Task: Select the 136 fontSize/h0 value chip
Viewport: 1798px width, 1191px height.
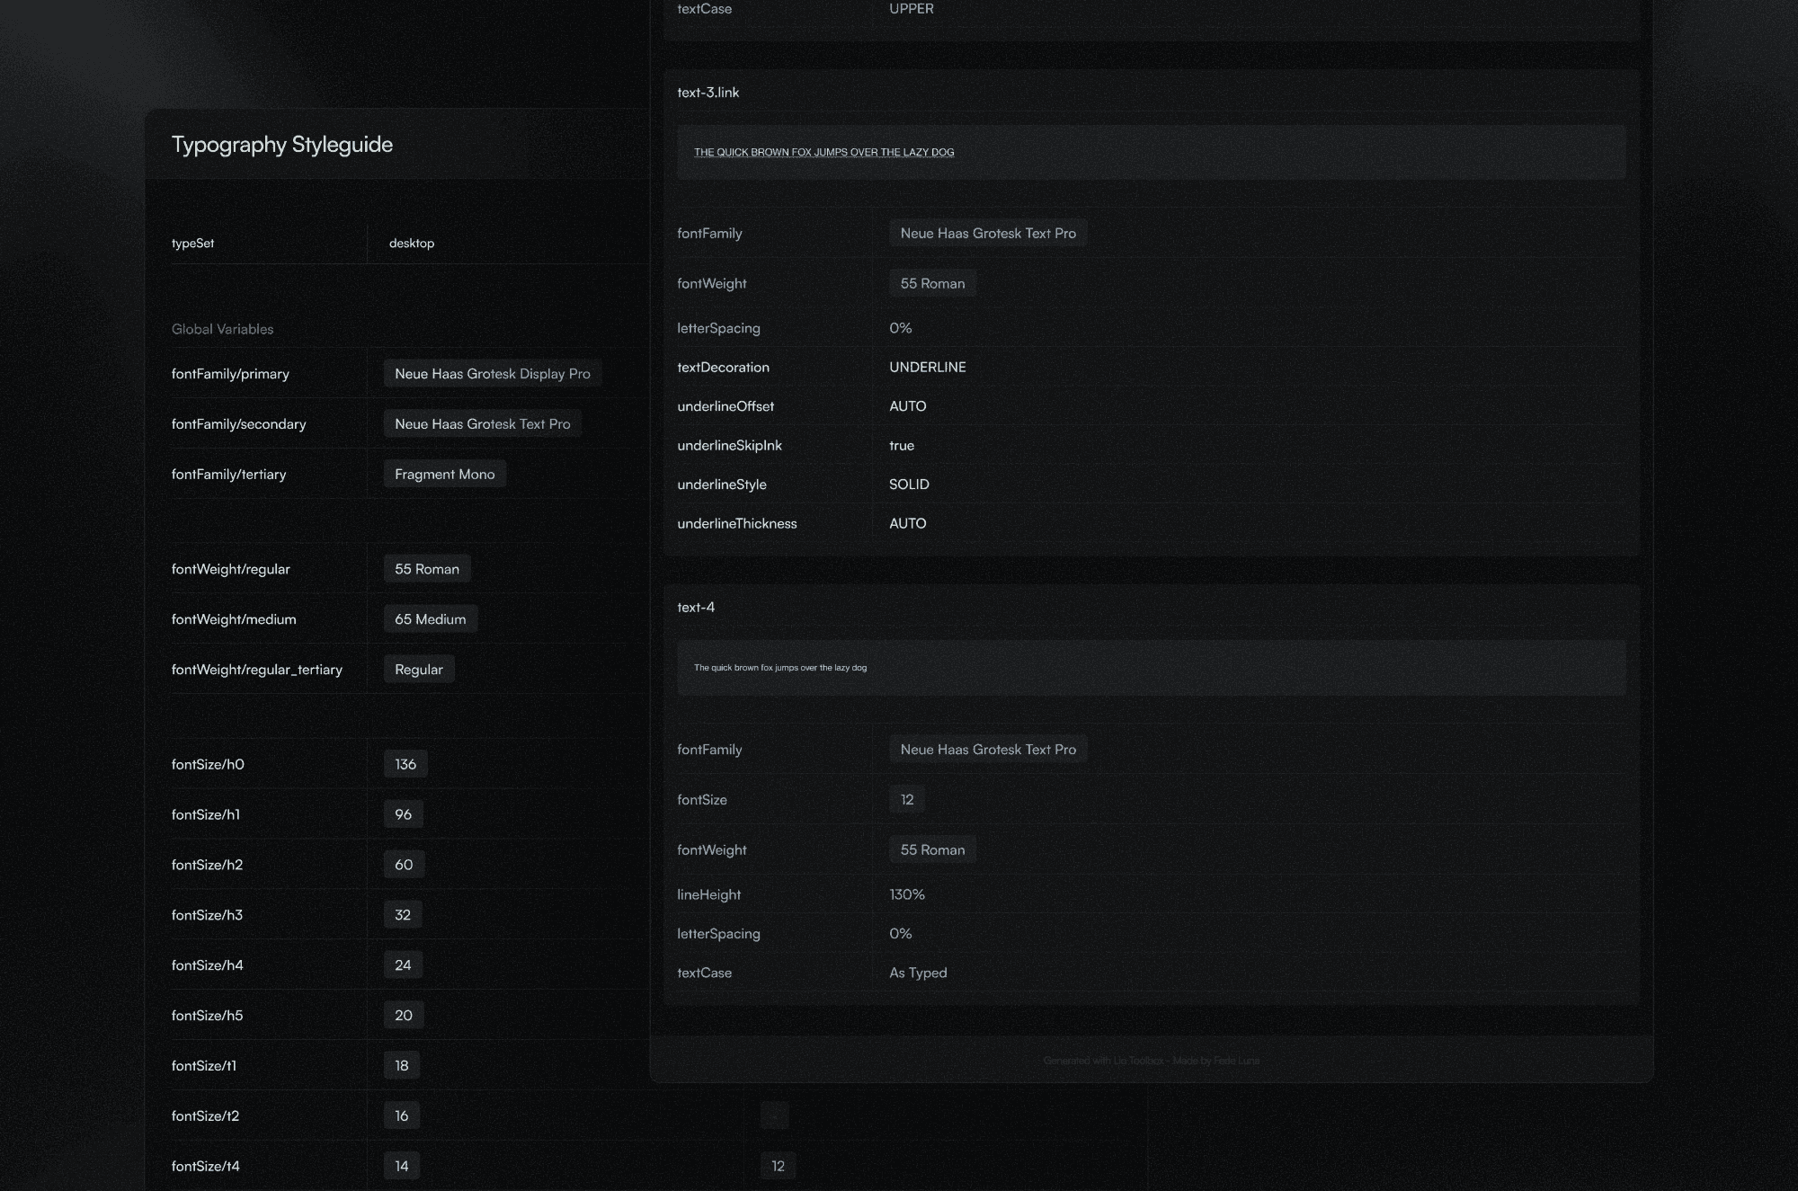Action: (405, 763)
